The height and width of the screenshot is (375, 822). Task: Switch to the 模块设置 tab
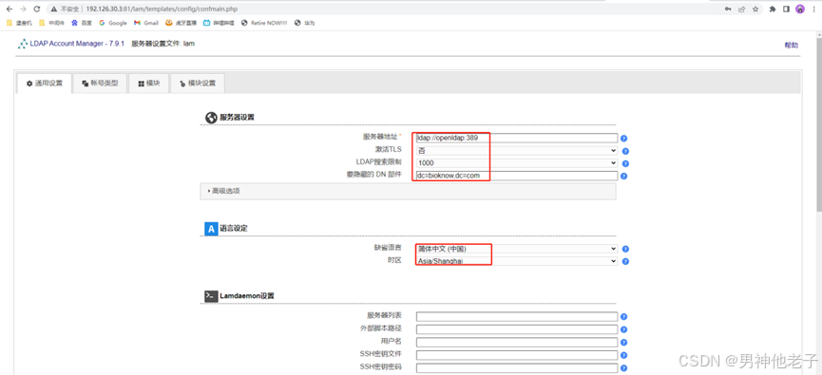coord(198,84)
